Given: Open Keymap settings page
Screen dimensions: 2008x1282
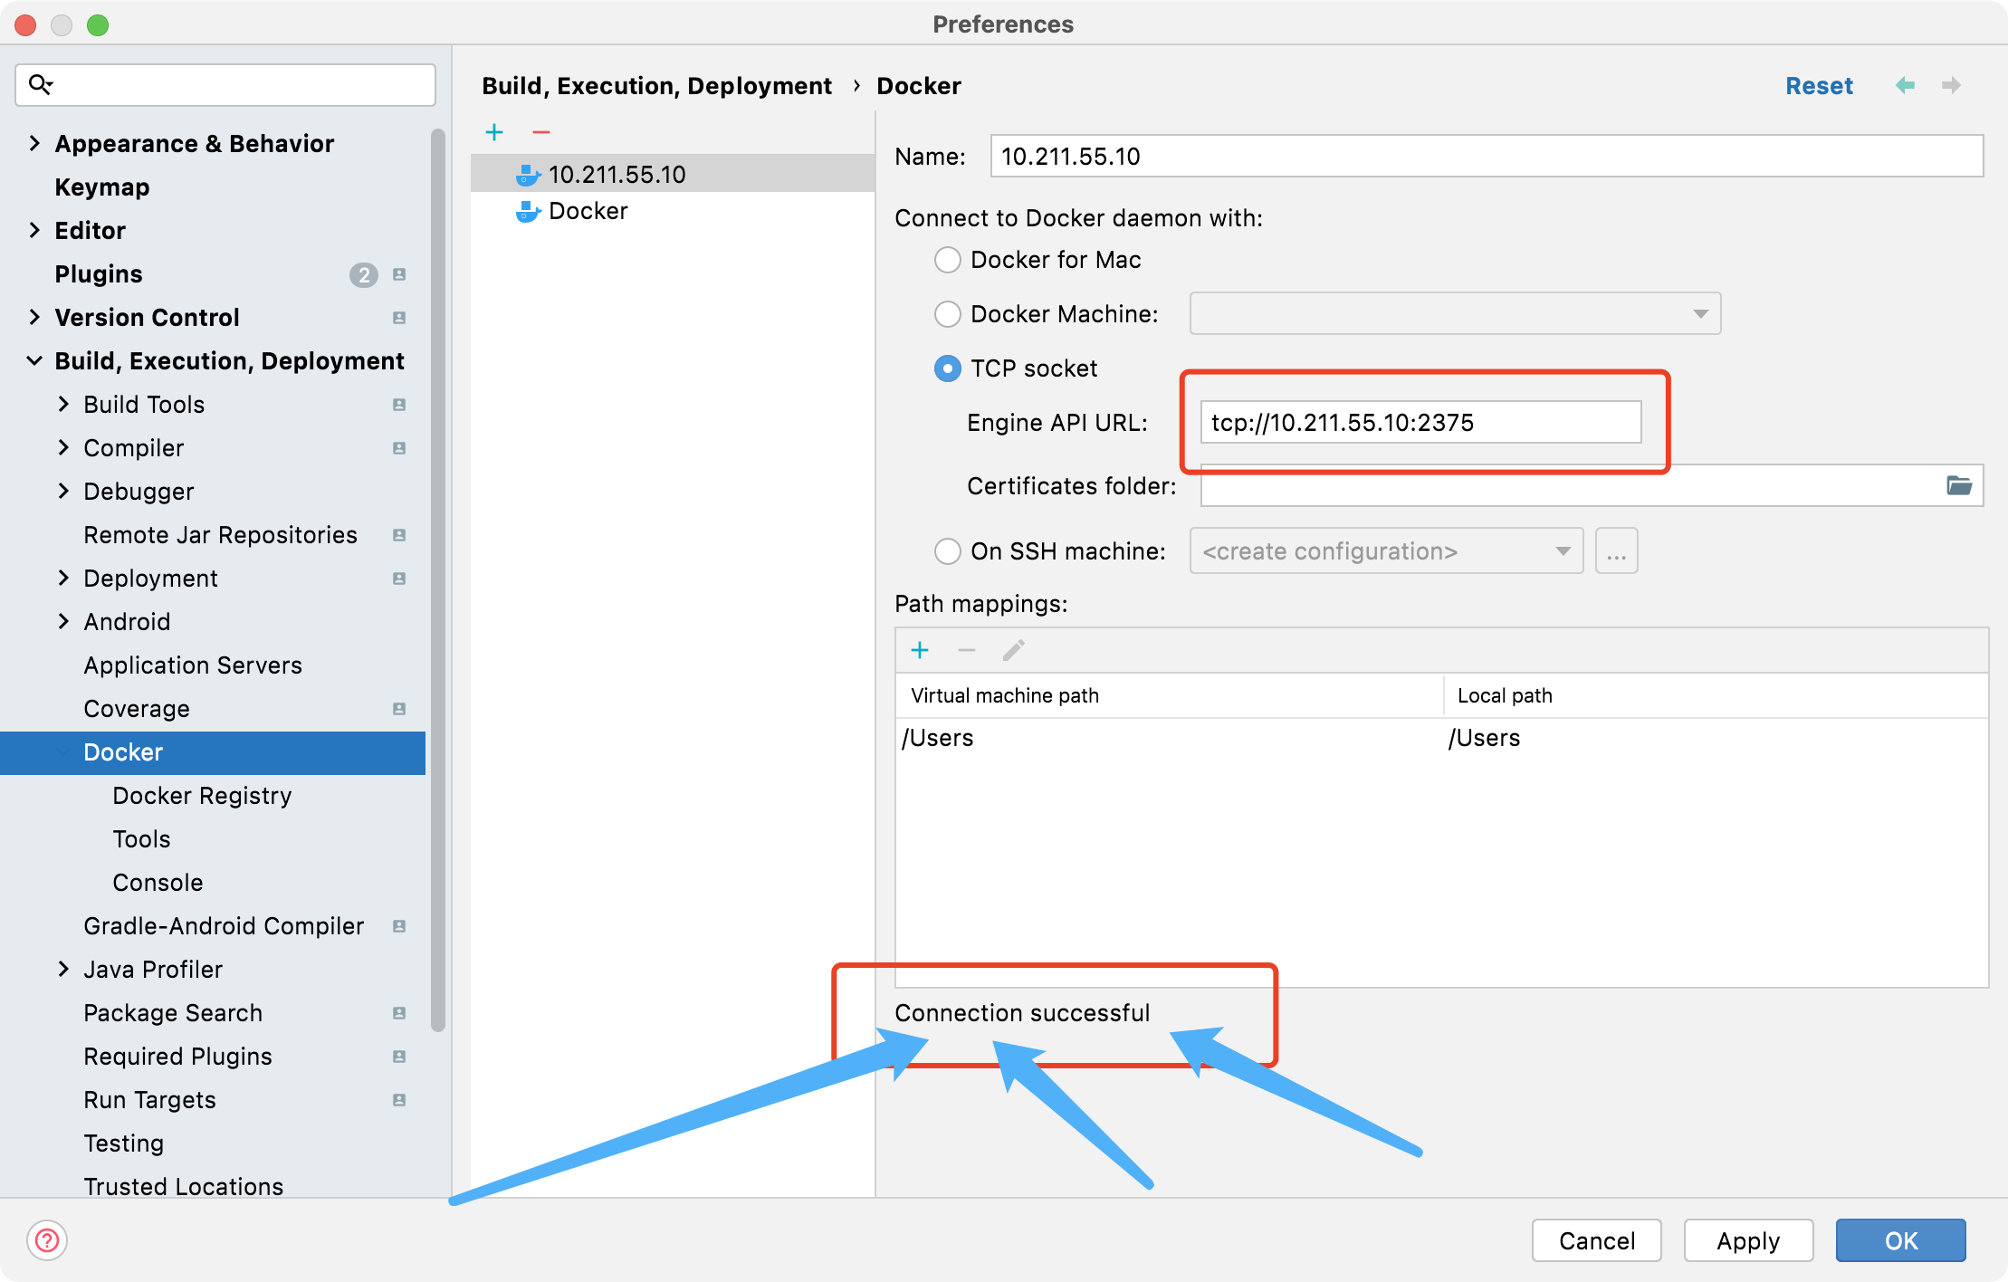Looking at the screenshot, I should click(102, 187).
